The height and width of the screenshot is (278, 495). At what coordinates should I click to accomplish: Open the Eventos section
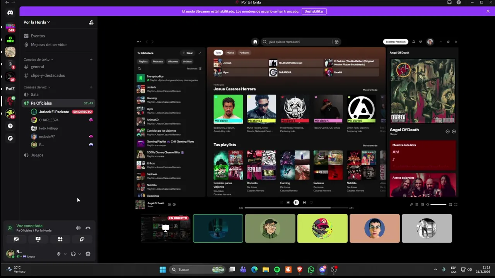pyautogui.click(x=58, y=36)
